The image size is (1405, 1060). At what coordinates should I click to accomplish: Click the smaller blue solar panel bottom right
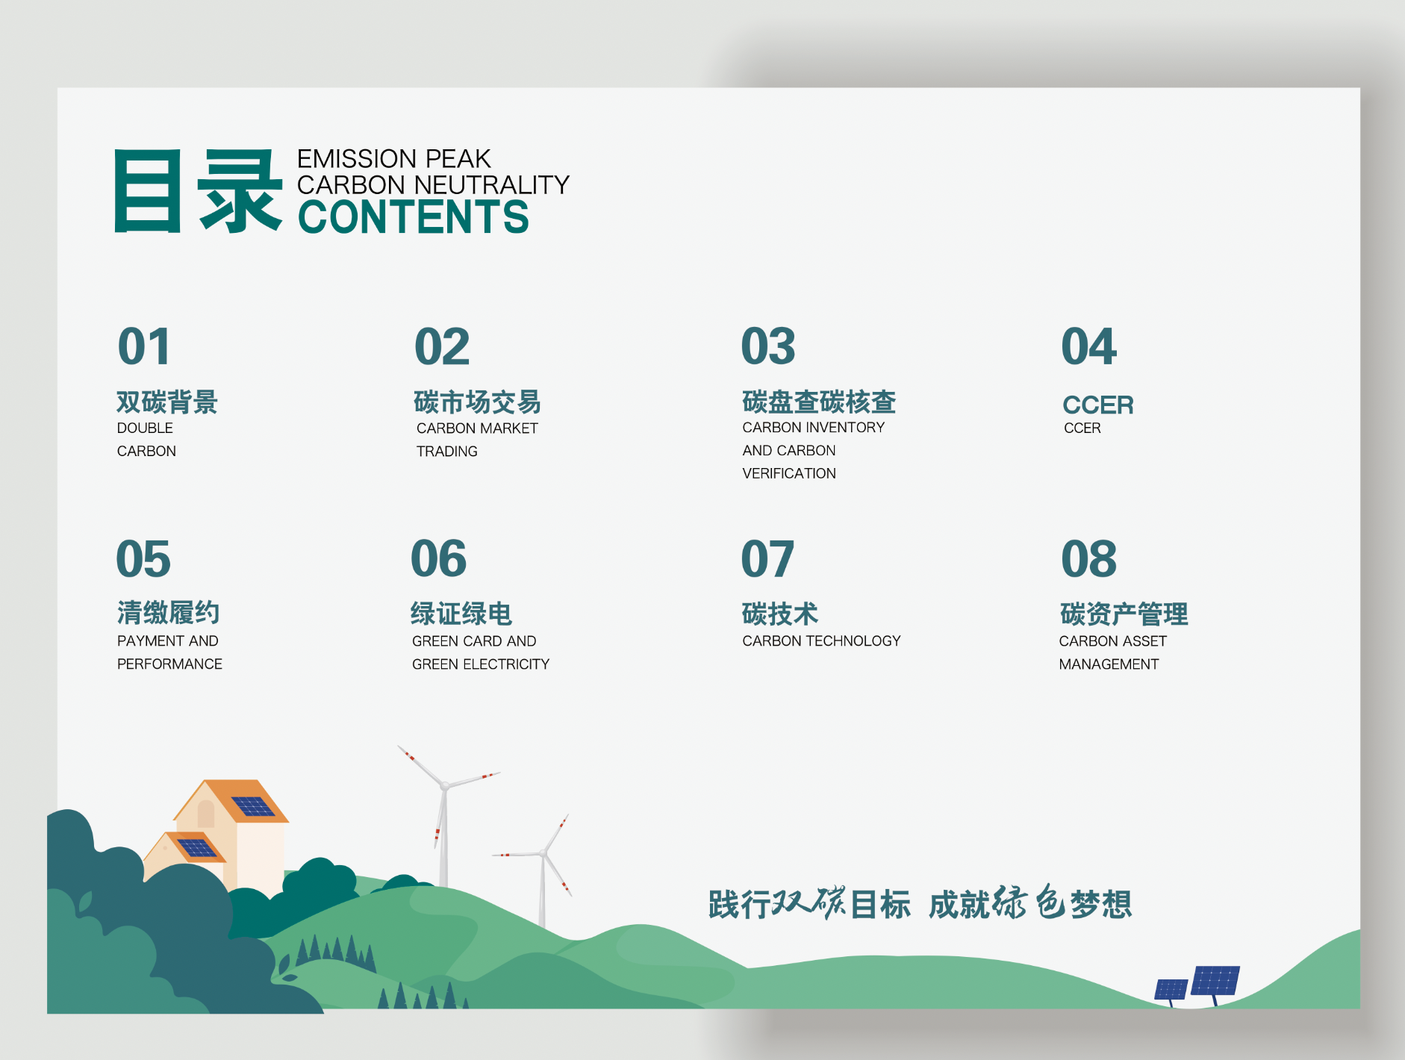click(x=1171, y=989)
